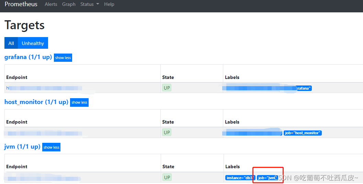Screen dimensions: 363x184
Task: Click the UP state badge for jvm
Action: (x=167, y=177)
